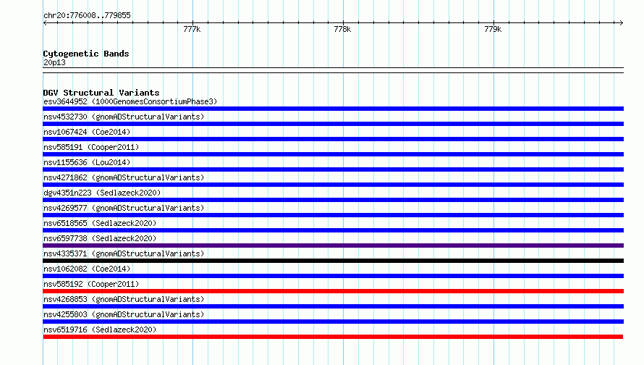Select the nsv1062082 blue variant bar
Viewport: 644px width, 365px height.
click(x=333, y=276)
